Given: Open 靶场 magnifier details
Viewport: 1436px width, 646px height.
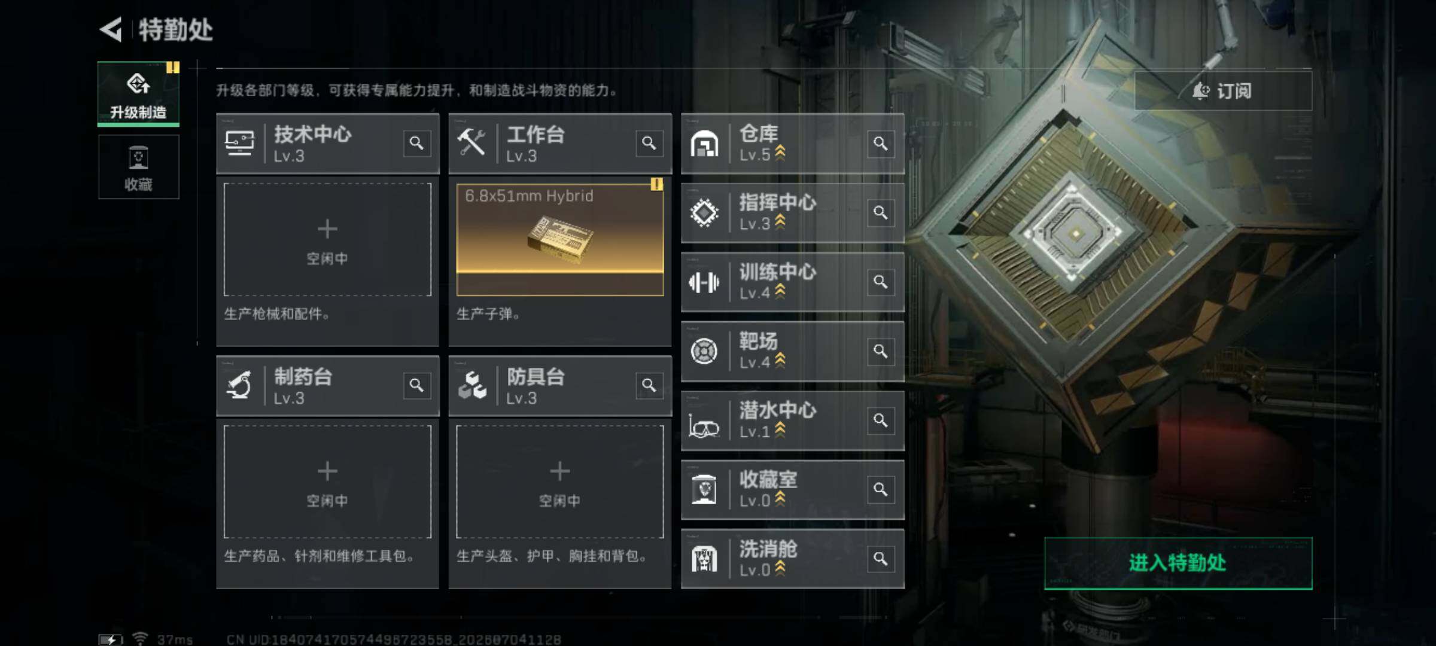Looking at the screenshot, I should (881, 351).
